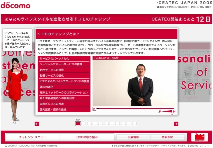Select the seventh slide indicator box
213x148 pixels.
tap(112, 124)
